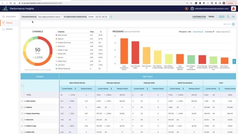Viewport: 238px width, 134px height.
Task: Check the Mobile SMS row checkbox
Action: (x=22, y=132)
